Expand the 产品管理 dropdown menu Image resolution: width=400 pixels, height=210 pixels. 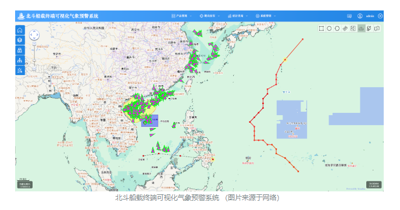click(181, 16)
